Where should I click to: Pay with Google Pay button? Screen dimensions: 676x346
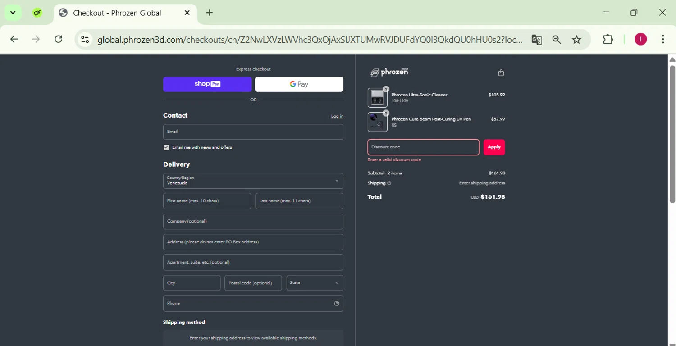click(299, 84)
